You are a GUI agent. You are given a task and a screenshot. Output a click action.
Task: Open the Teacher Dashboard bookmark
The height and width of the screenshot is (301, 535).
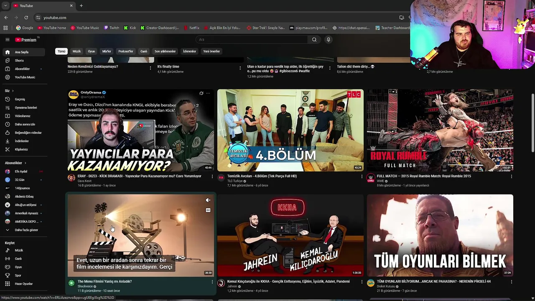click(392, 28)
